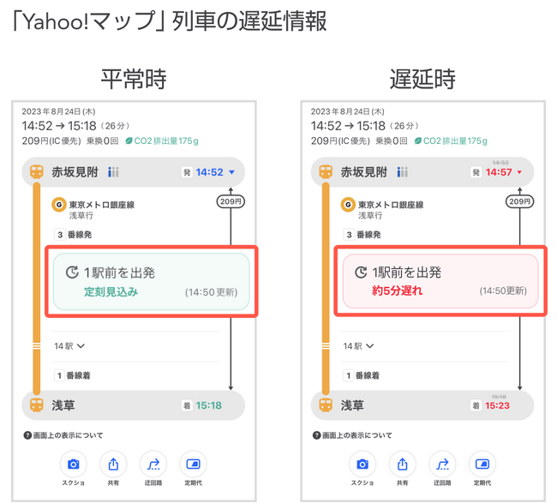Click the share icon in delayed panel
557x503 pixels.
click(402, 464)
